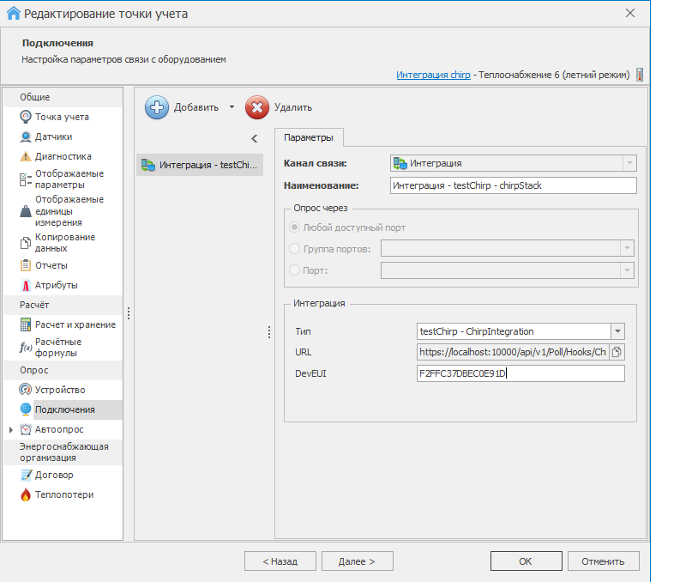Viewport: 686px width, 582px height.
Task: Select Отчеты in the sidebar
Action: click(x=51, y=265)
